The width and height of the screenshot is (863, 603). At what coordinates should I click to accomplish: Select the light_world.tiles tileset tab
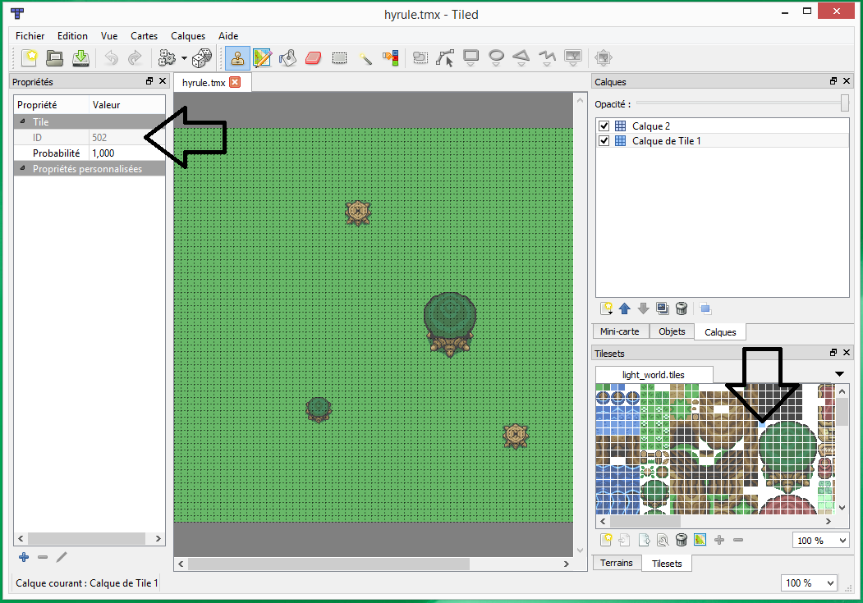coord(654,375)
